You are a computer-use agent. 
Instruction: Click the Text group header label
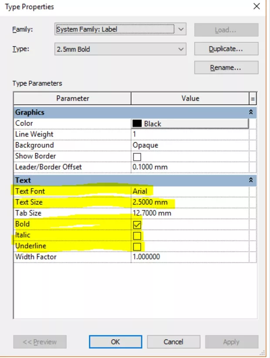(x=23, y=180)
